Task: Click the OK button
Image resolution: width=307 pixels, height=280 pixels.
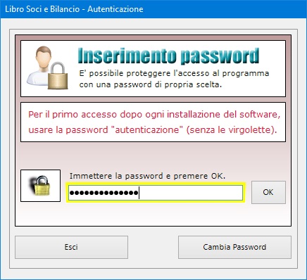Action: [268, 192]
